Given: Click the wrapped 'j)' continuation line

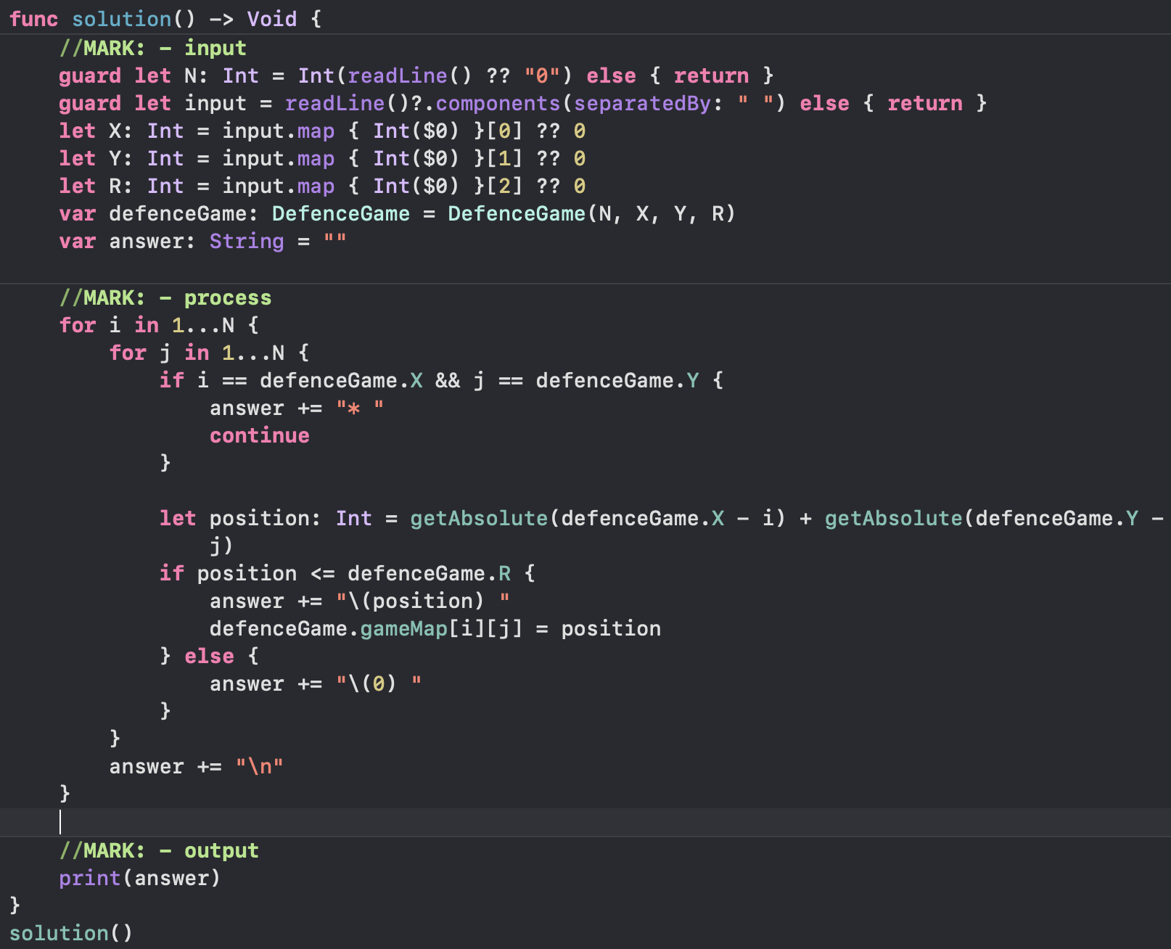Looking at the screenshot, I should pos(221,546).
